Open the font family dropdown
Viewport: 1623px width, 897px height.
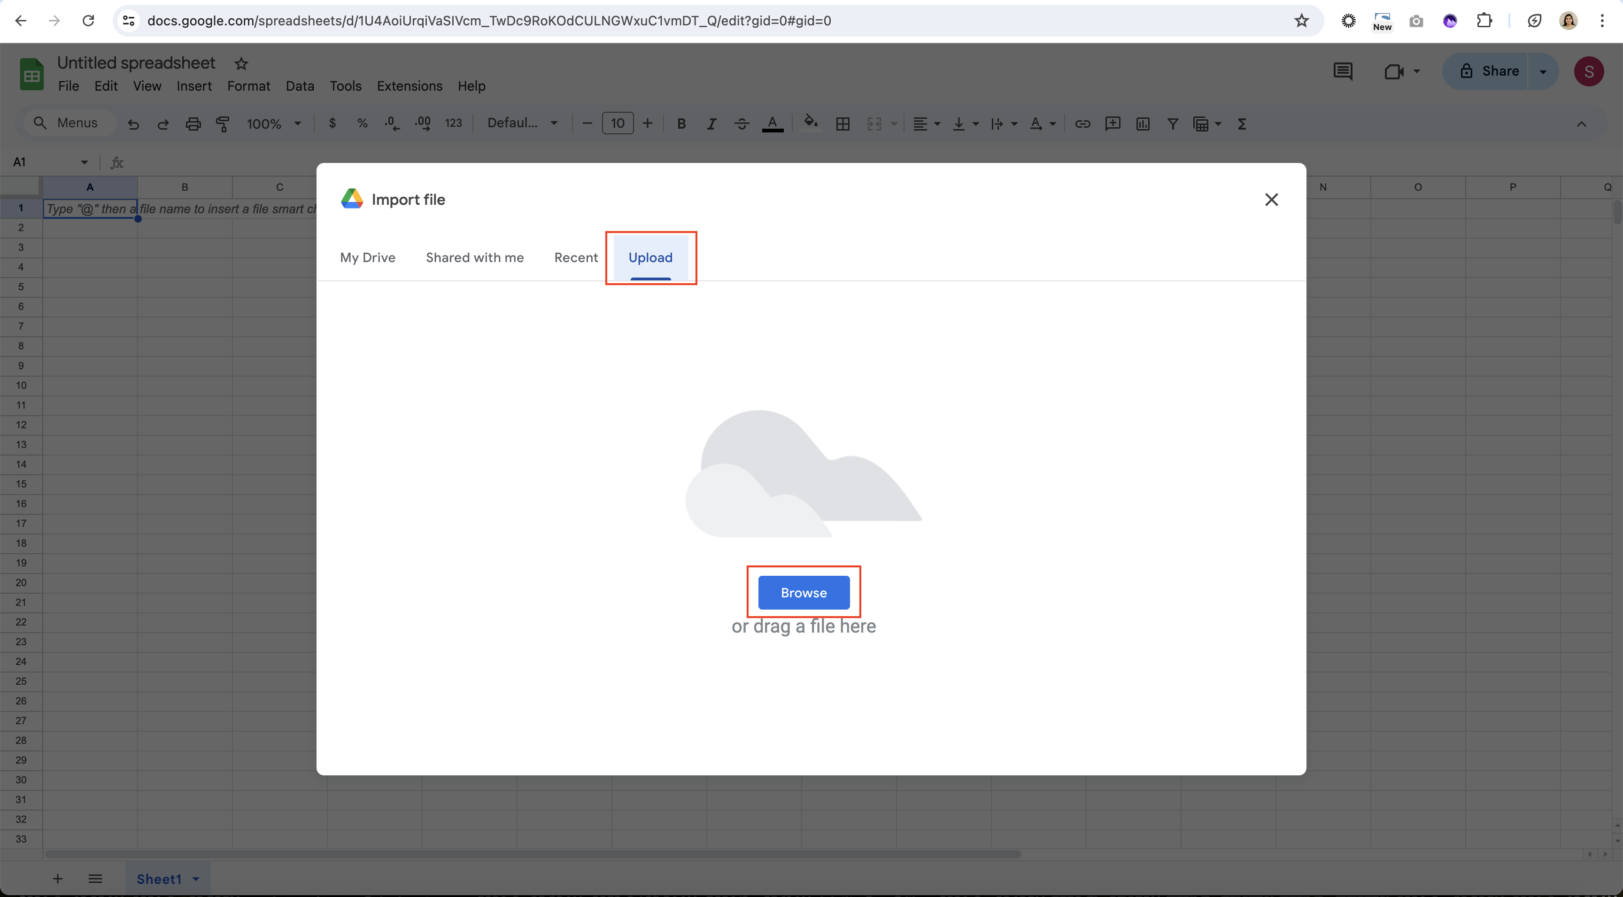tap(522, 124)
